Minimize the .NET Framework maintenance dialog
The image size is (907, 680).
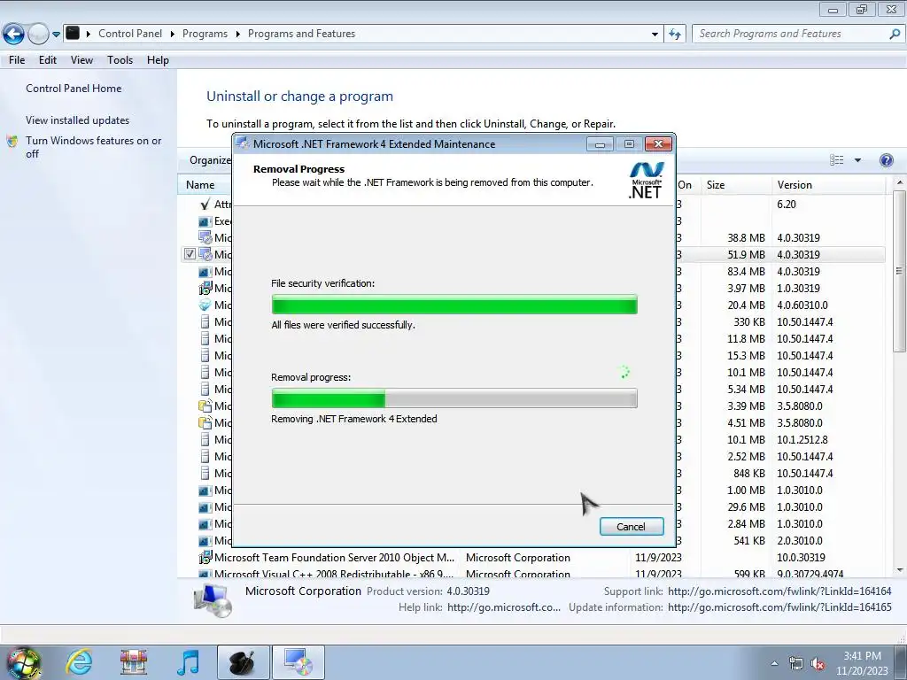click(x=600, y=144)
